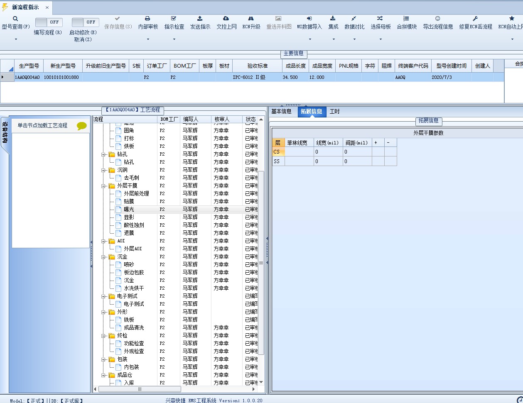
Task: Click the 沉金 folder icon
Action: [x=112, y=257]
